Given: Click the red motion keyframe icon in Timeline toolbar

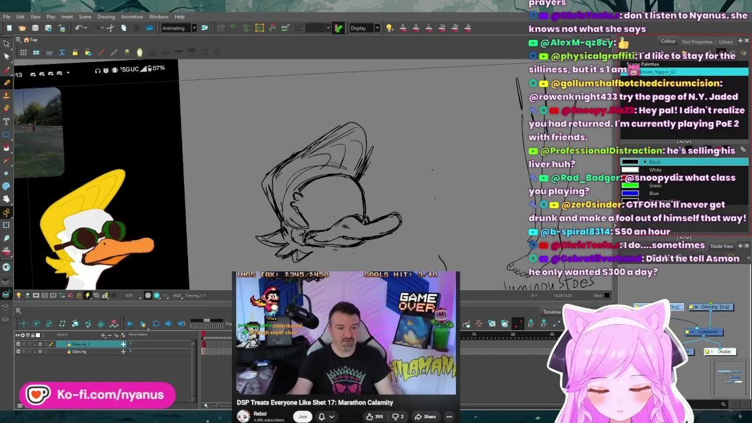Looking at the screenshot, I should coord(114,324).
